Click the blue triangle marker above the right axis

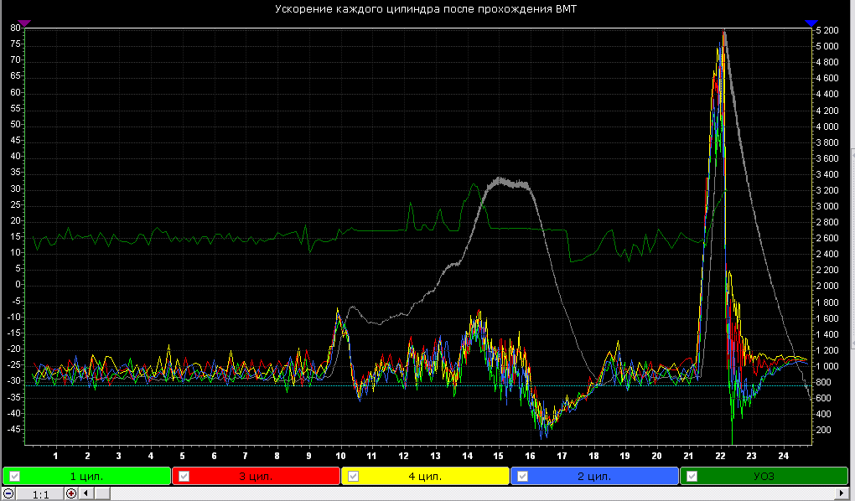[811, 23]
